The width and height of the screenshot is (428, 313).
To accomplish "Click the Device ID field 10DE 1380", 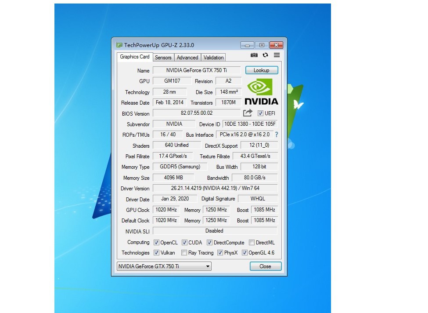I will pos(250,124).
